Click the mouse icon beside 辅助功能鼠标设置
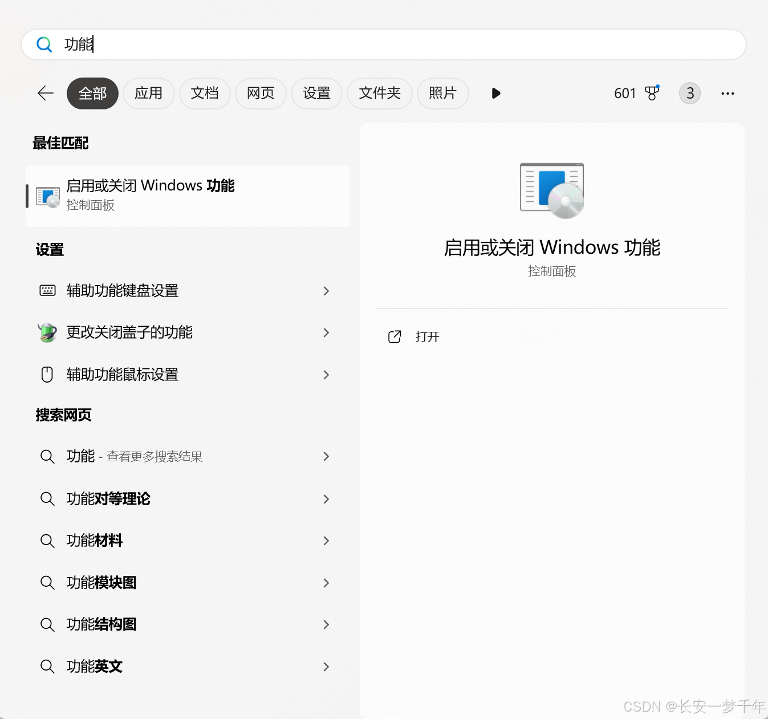768x719 pixels. [47, 375]
